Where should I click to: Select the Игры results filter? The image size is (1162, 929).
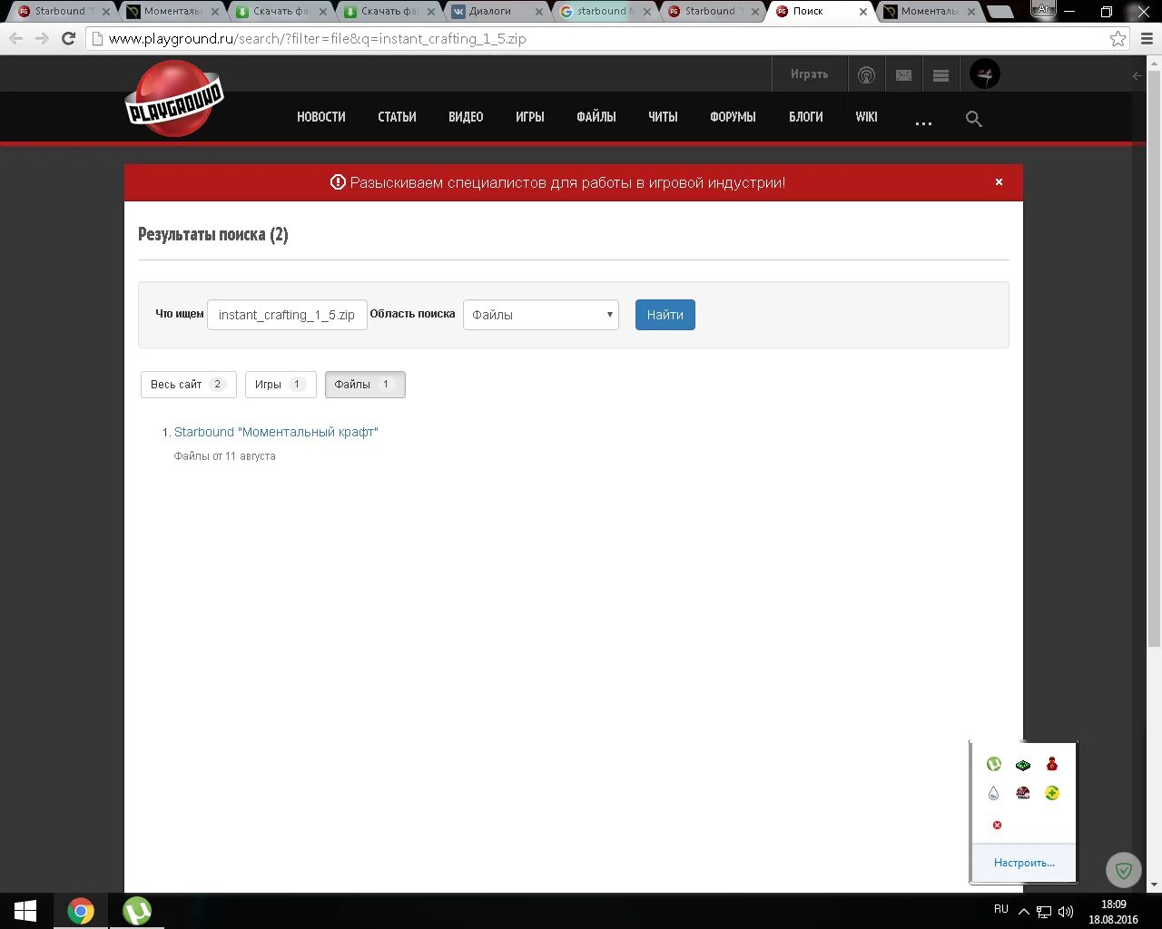[281, 385]
